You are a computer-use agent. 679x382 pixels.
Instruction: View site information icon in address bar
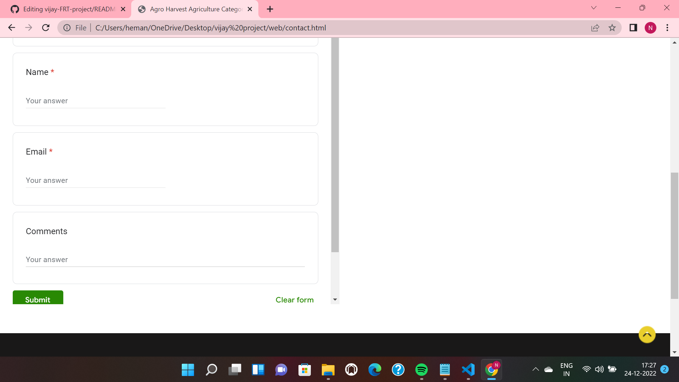67,28
